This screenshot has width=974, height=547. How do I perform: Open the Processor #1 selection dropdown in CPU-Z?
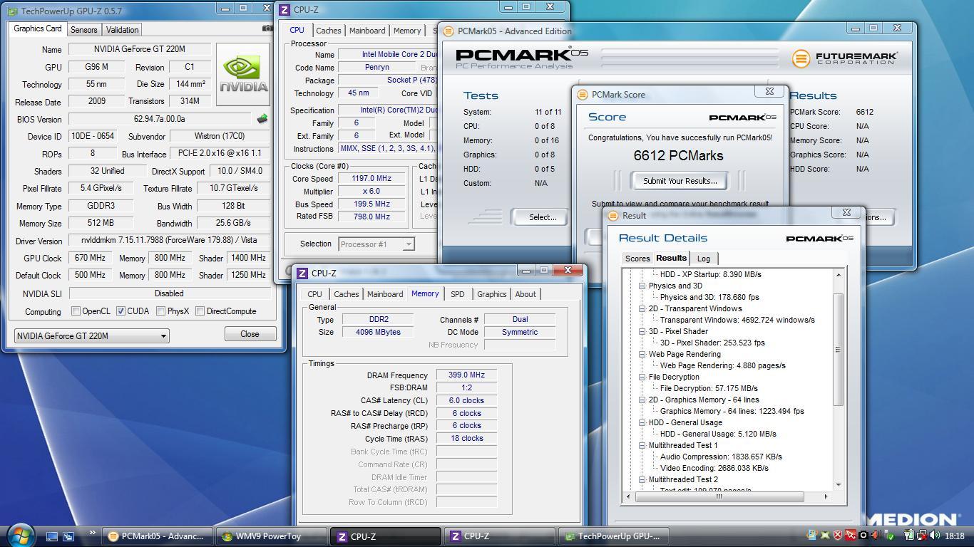pyautogui.click(x=376, y=244)
